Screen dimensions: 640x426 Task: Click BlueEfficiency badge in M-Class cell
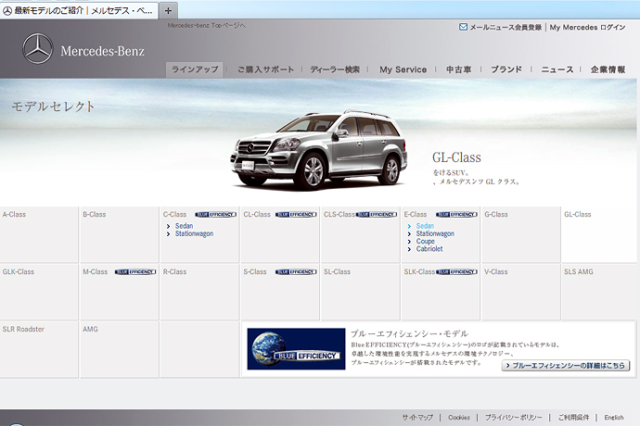[135, 272]
